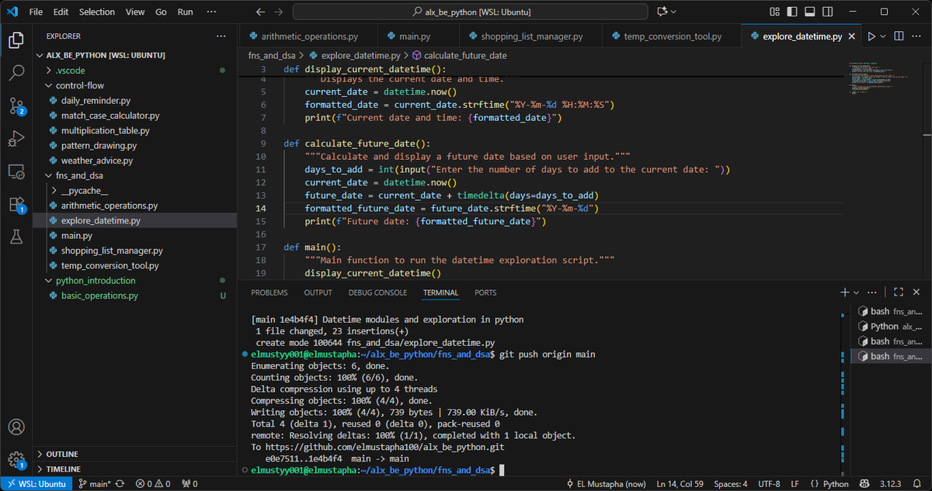This screenshot has height=491, width=932.
Task: Toggle the primary side bar
Action: pyautogui.click(x=791, y=12)
